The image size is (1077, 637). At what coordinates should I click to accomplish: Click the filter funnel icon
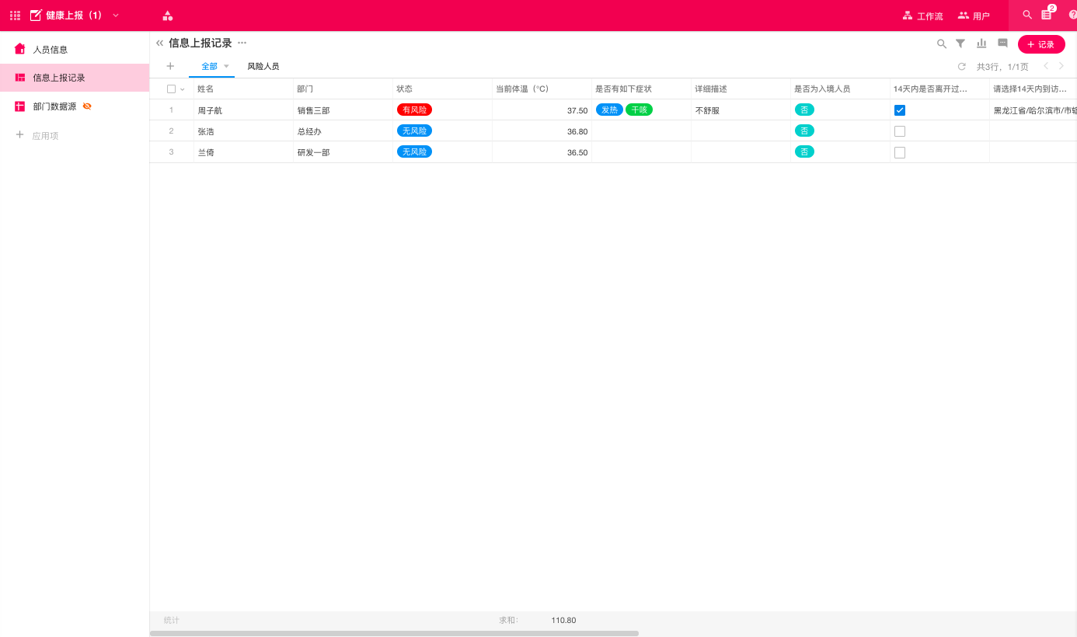click(x=960, y=44)
